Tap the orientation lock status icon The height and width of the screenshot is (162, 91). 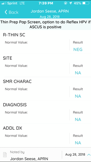pos(65,3)
